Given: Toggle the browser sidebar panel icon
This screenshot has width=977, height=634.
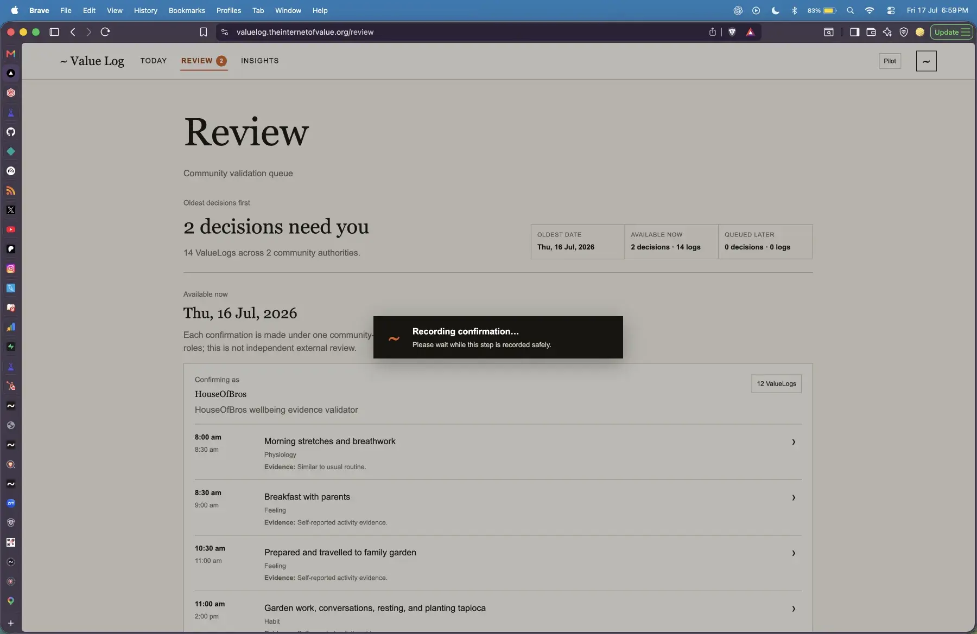Looking at the screenshot, I should 854,32.
